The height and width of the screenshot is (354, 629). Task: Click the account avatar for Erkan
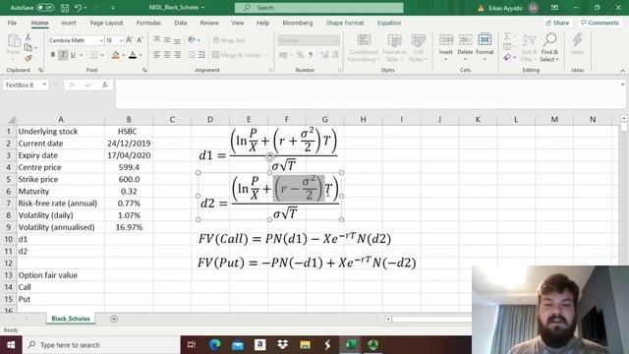[x=533, y=8]
